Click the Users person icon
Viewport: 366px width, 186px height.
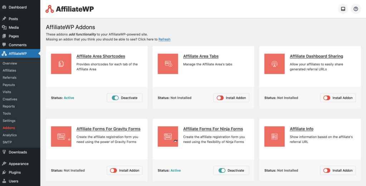pyautogui.click(x=4, y=181)
